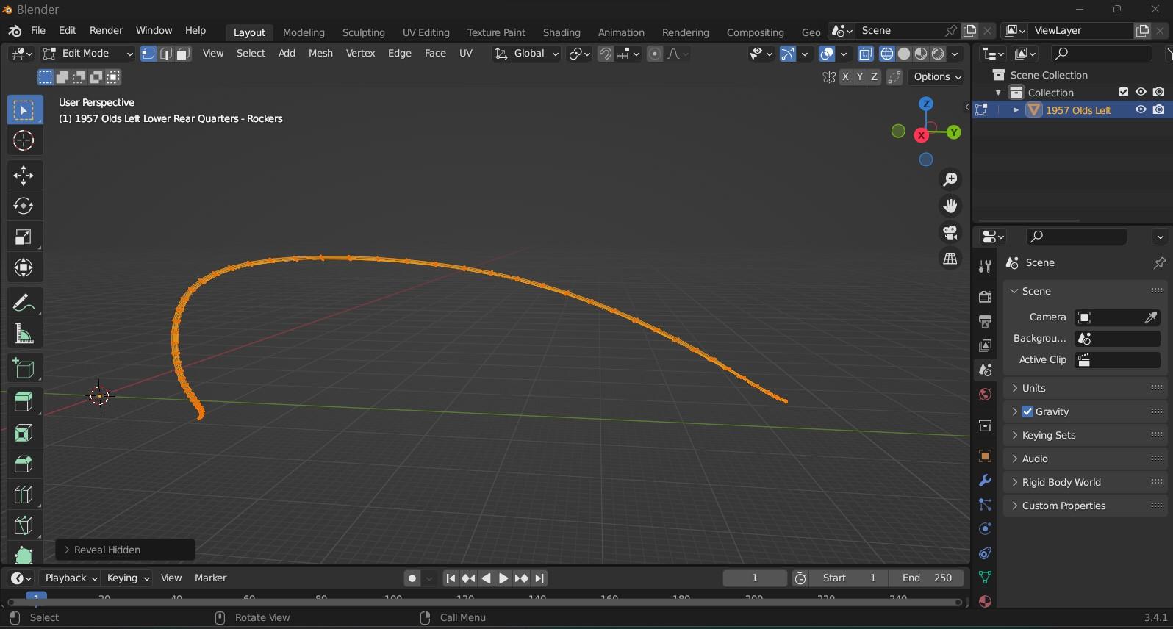Select the Extrude Region tool
Screen dimensions: 1173x629
[24, 402]
